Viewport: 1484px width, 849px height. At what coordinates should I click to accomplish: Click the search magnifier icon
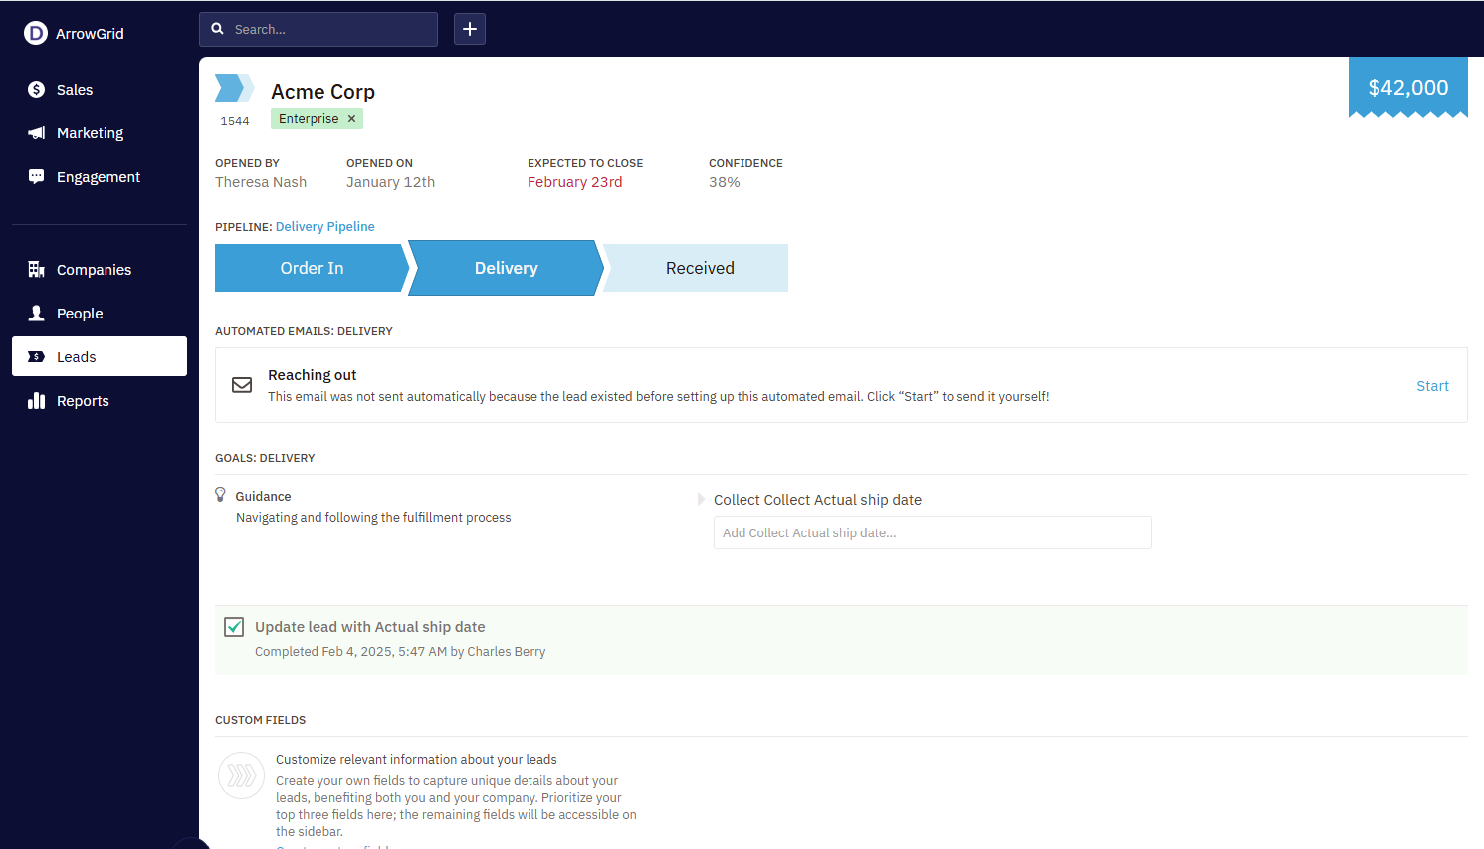click(218, 29)
